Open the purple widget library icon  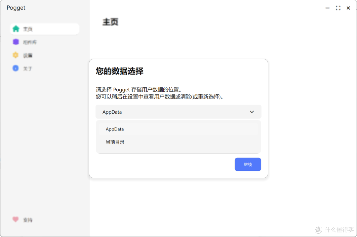(16, 42)
